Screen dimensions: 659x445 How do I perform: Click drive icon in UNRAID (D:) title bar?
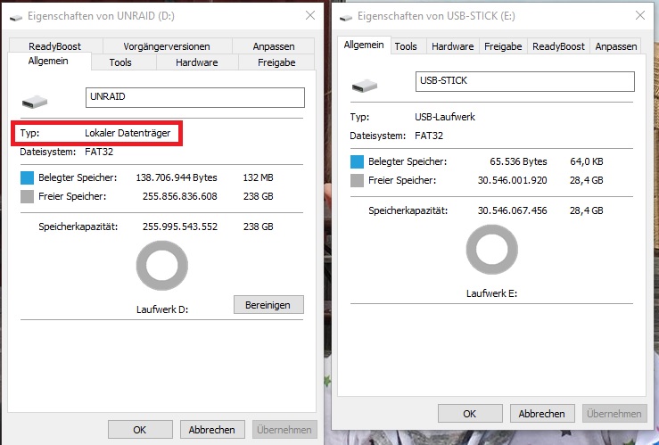16,18
